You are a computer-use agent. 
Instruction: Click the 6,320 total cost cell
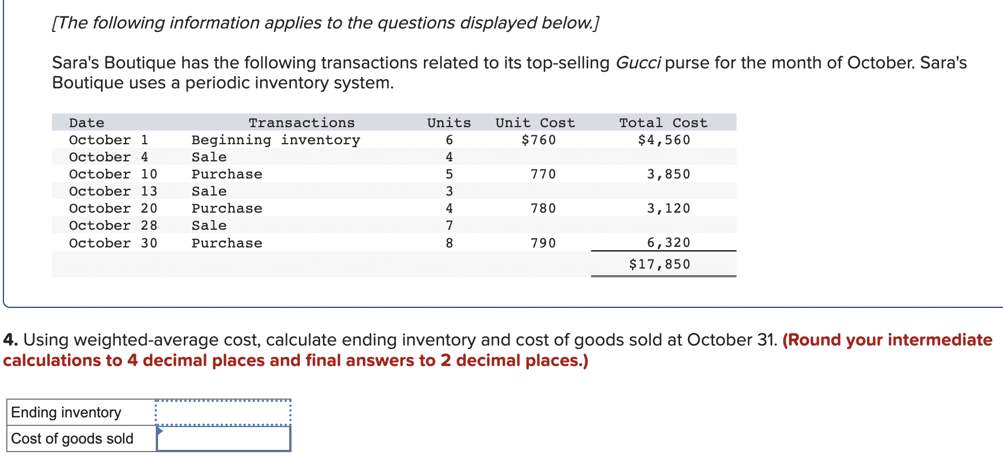tap(668, 243)
